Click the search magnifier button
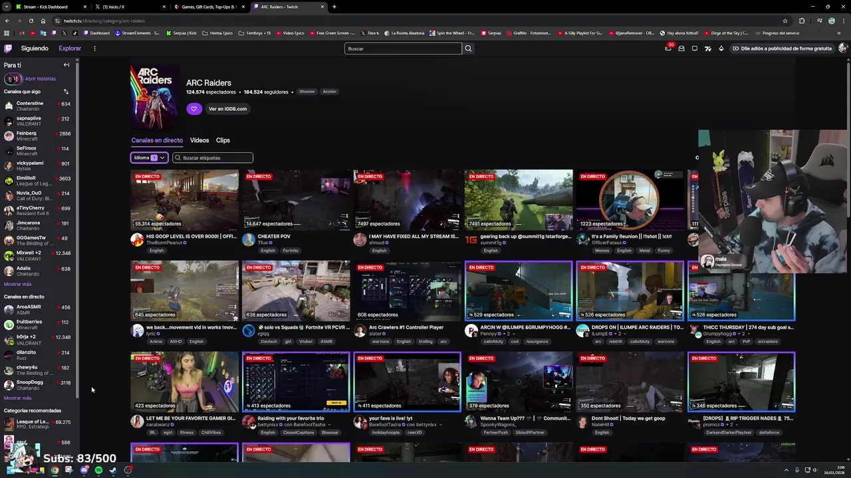851x478 pixels. 468,48
